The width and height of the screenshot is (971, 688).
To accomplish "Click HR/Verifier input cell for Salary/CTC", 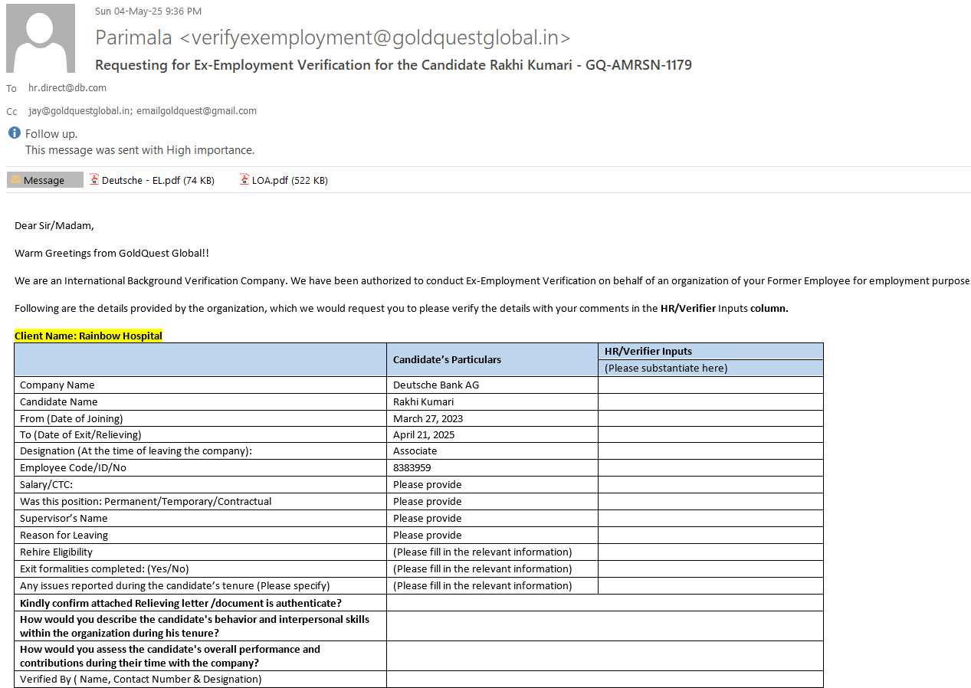I will [710, 485].
